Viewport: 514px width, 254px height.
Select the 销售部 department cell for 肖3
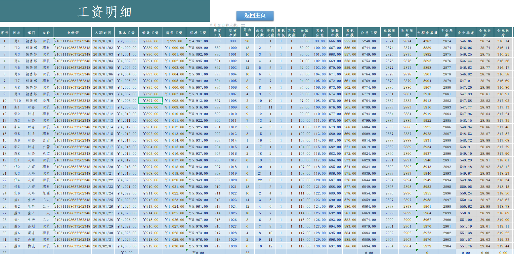click(31, 55)
